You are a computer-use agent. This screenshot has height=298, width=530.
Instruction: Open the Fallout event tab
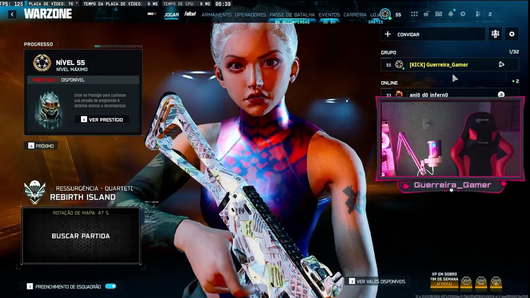tap(190, 14)
